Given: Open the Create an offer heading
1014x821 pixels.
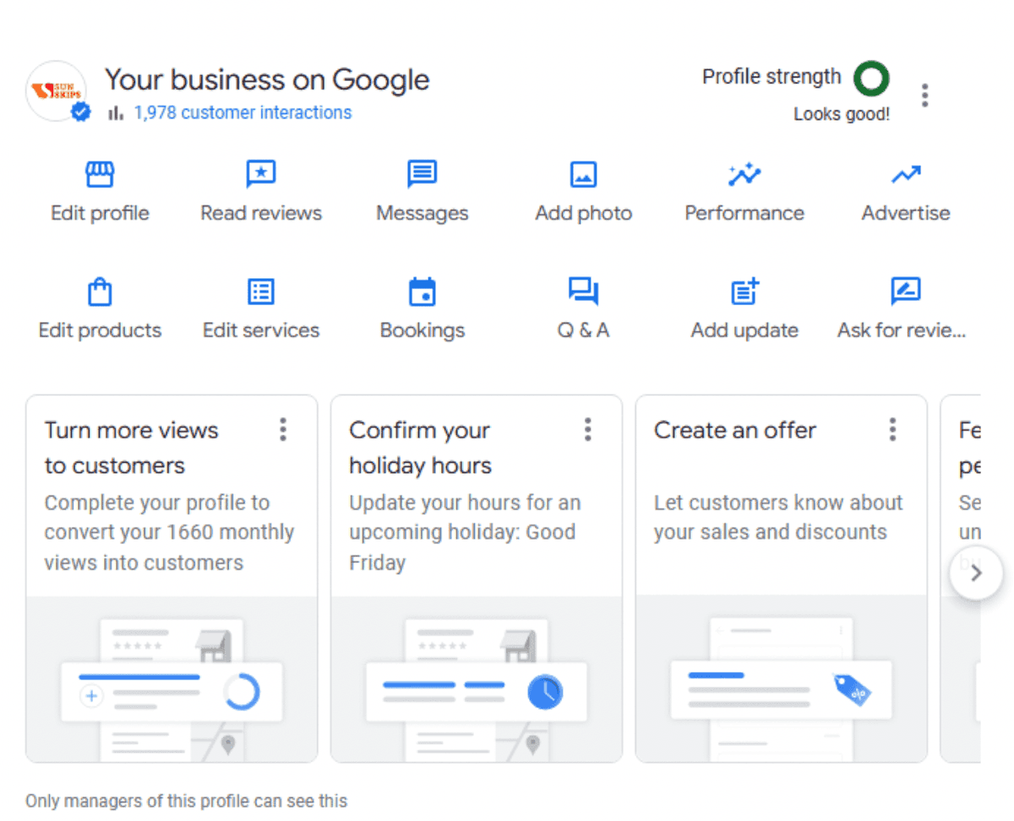Looking at the screenshot, I should tap(735, 431).
